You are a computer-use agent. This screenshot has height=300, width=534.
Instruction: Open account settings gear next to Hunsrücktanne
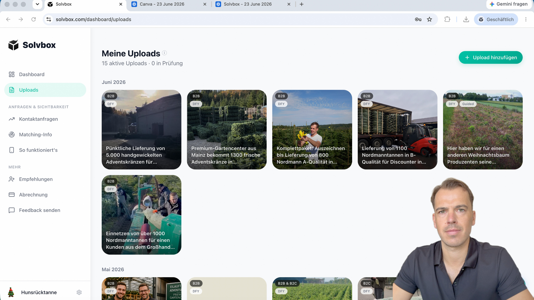pos(79,292)
